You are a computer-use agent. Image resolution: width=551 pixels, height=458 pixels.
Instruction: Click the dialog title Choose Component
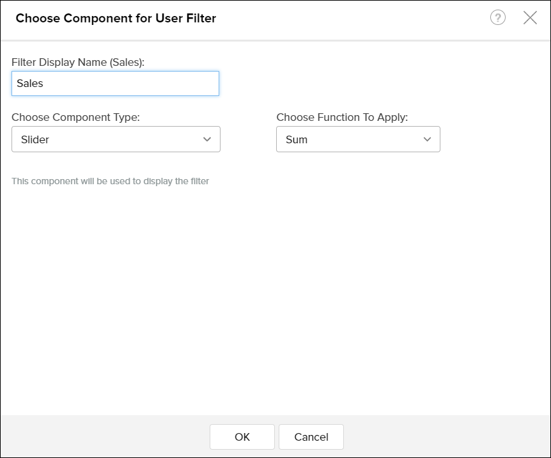point(116,19)
